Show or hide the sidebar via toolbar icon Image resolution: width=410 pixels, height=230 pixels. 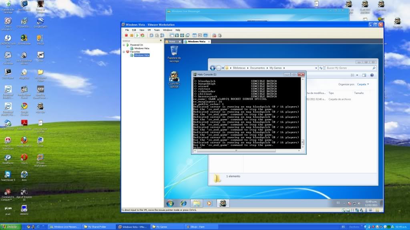pos(171,36)
